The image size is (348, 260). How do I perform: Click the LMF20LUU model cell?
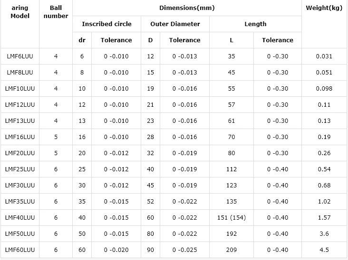pos(20,153)
